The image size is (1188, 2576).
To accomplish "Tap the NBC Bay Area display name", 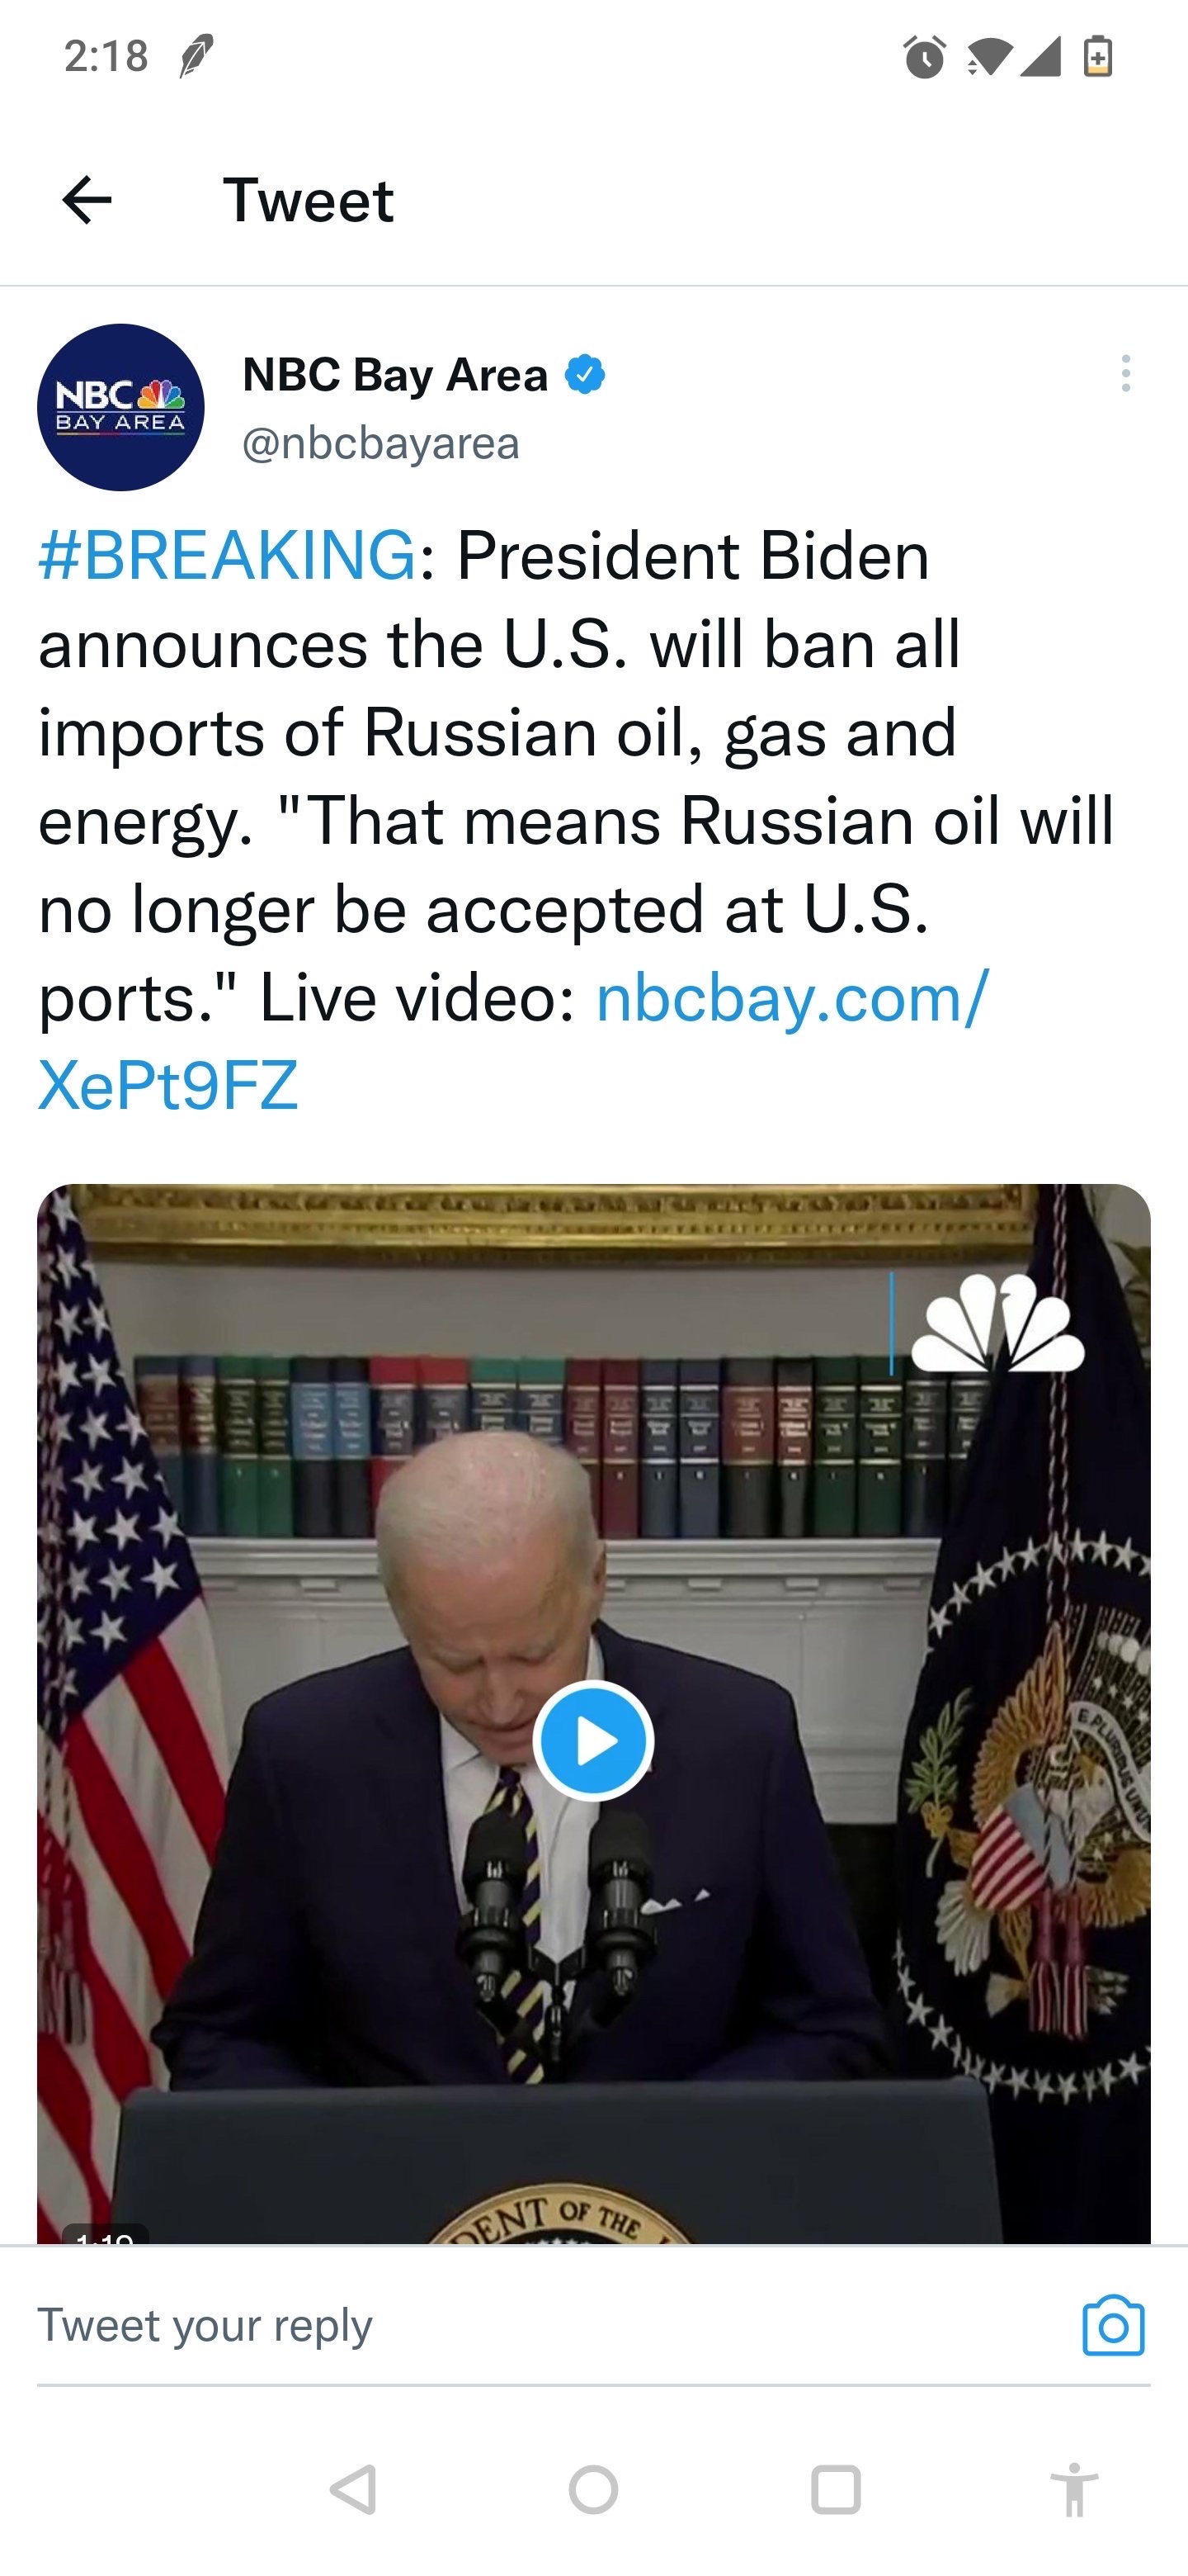I will click(x=394, y=375).
